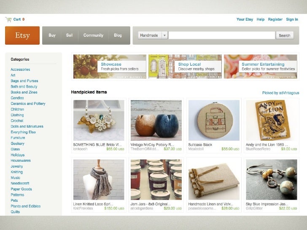Click the Register link
Image resolution: width=307 pixels, height=230 pixels.
pyautogui.click(x=275, y=19)
